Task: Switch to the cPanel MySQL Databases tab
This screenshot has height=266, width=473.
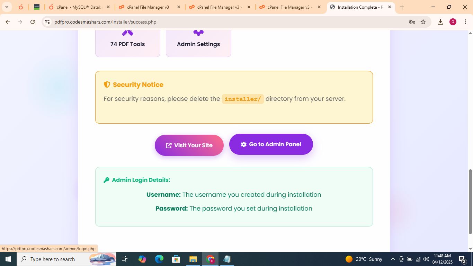Action: coord(80,7)
